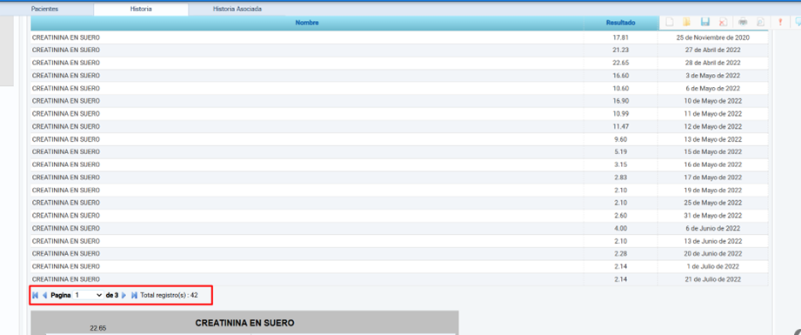The image size is (801, 335).
Task: Switch to the Pacientes tab
Action: pos(44,10)
